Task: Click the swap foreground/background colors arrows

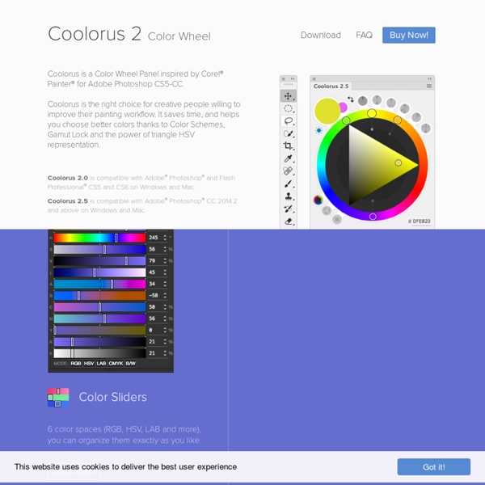Action: [x=351, y=99]
